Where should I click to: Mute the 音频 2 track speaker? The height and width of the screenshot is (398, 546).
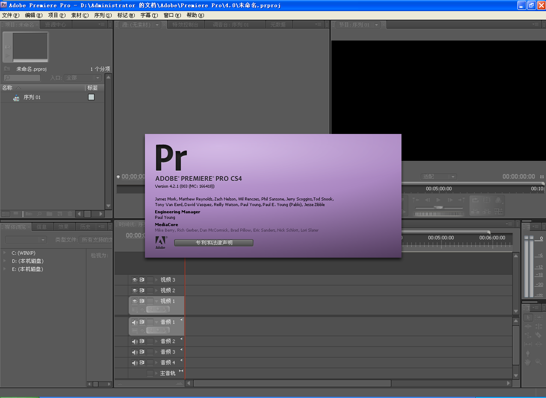(x=134, y=341)
